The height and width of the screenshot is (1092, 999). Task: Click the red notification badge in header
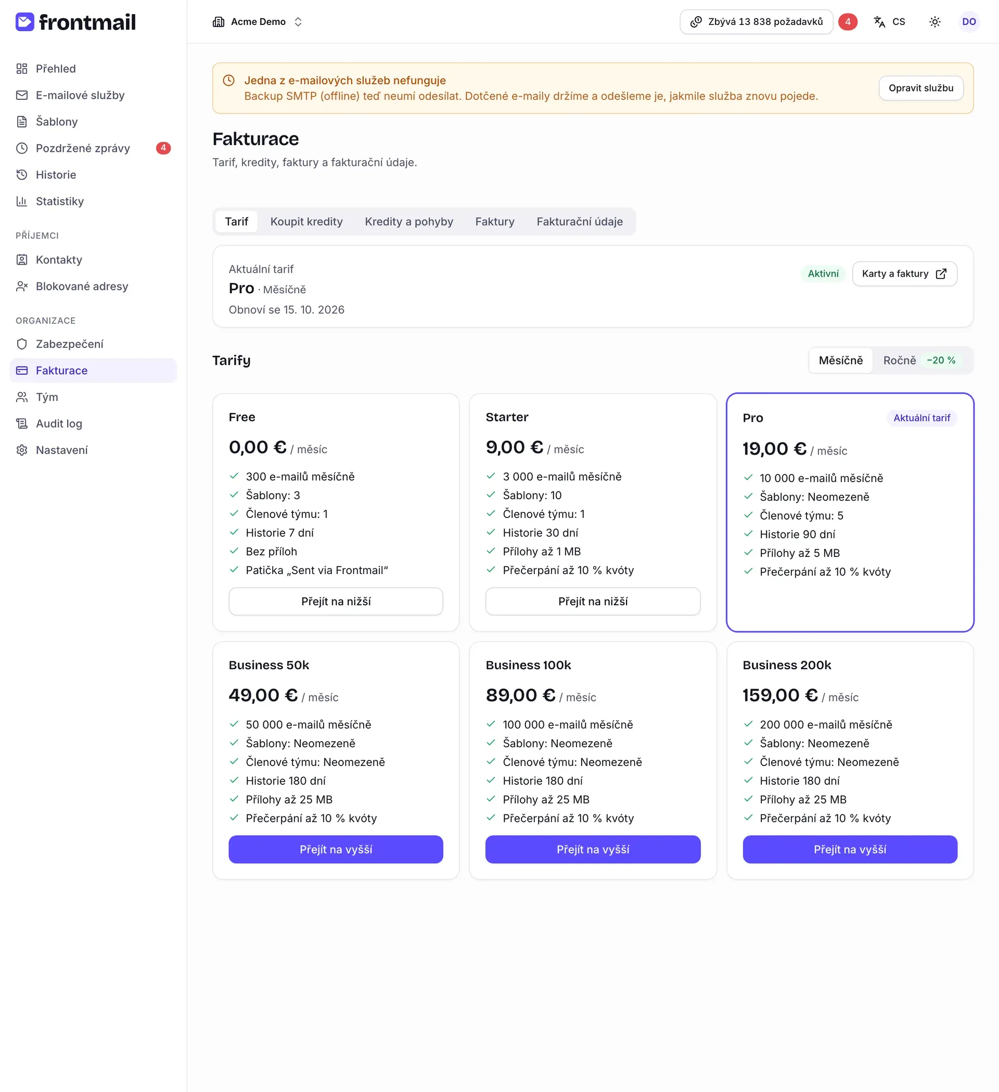(848, 22)
